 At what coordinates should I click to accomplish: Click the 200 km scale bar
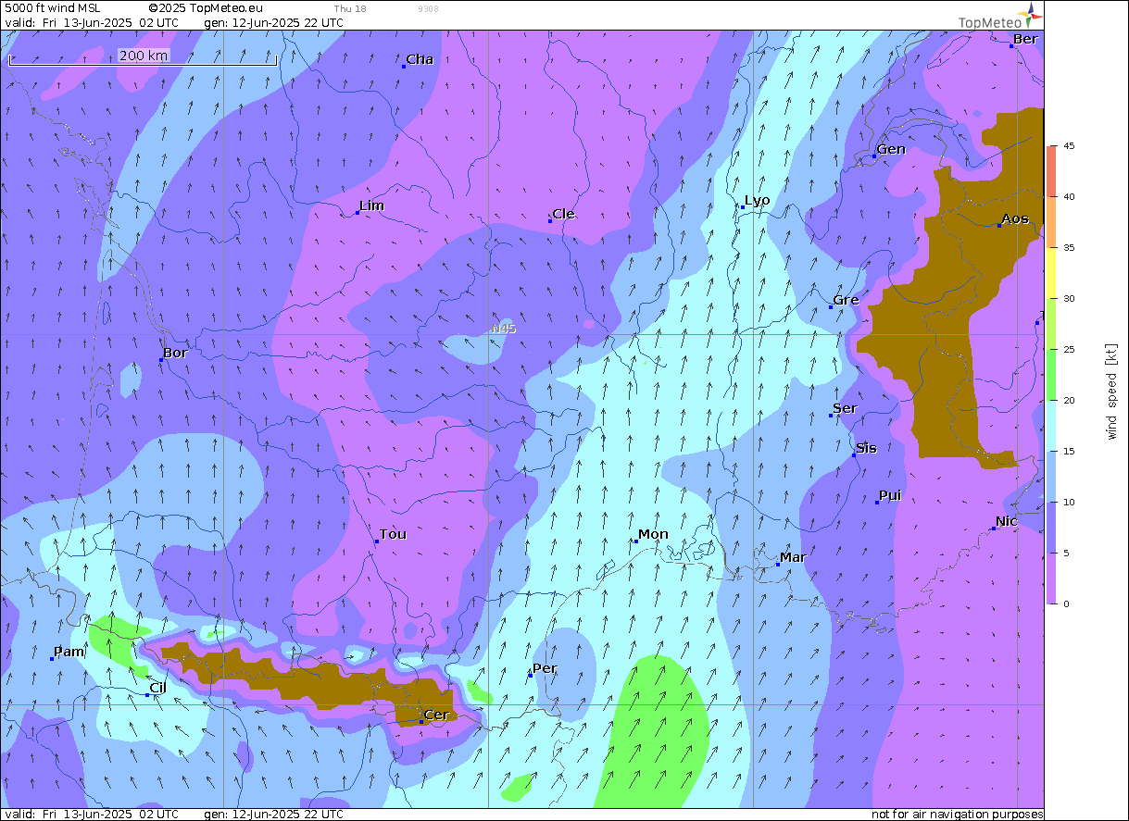(143, 57)
